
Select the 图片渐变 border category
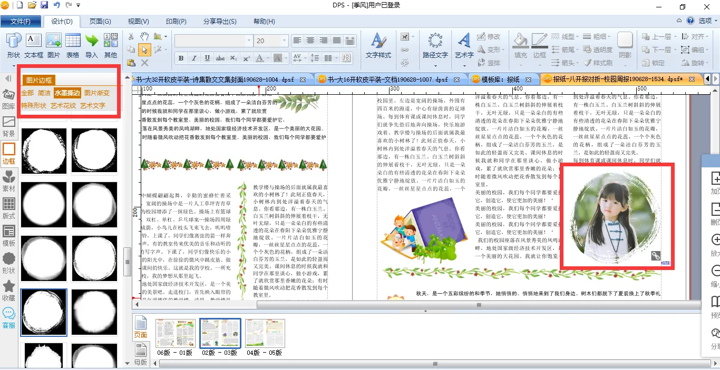[x=97, y=93]
